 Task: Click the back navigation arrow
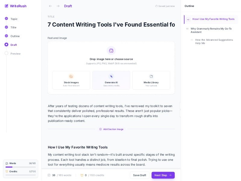tap(50, 6)
